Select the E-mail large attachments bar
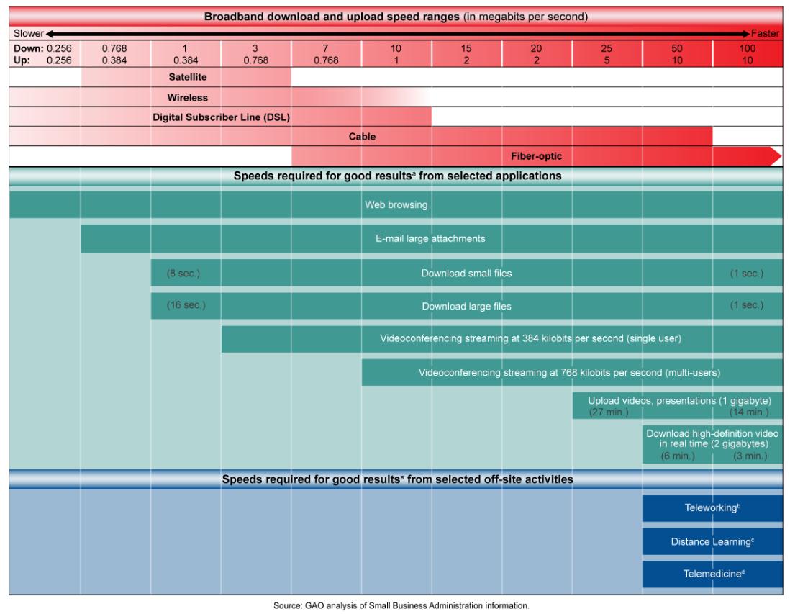Screen dimensions: 790x614 tap(431, 238)
